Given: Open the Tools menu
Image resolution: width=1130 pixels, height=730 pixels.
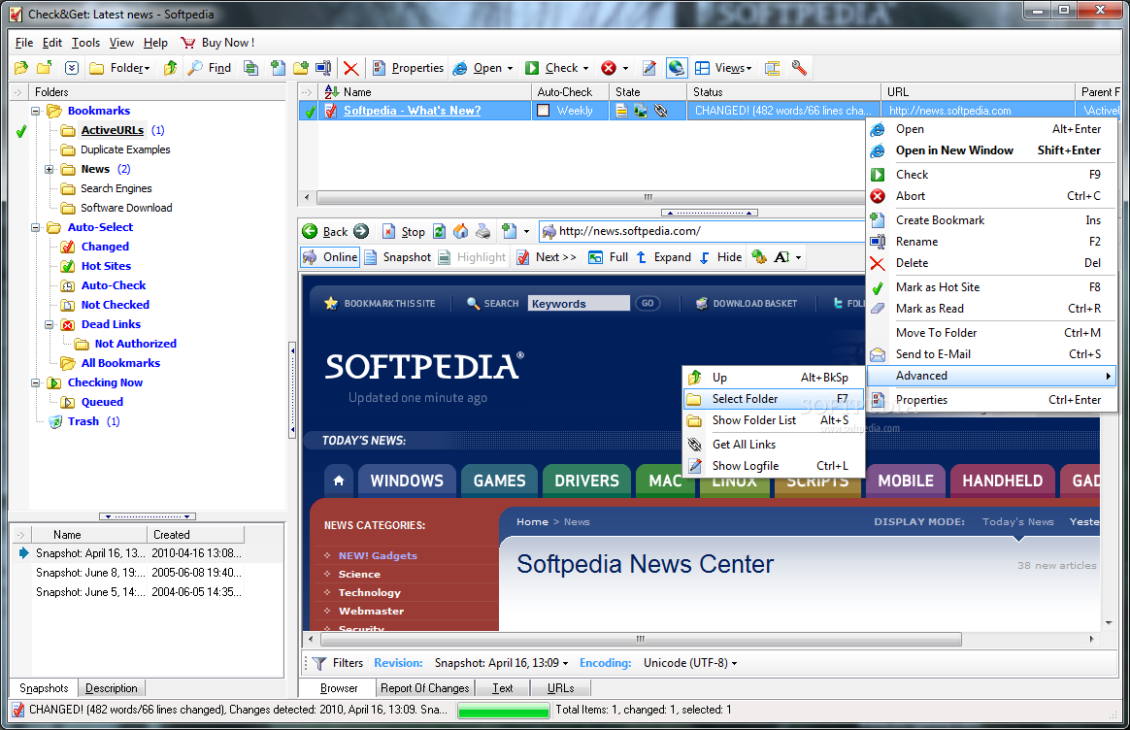Looking at the screenshot, I should [85, 43].
